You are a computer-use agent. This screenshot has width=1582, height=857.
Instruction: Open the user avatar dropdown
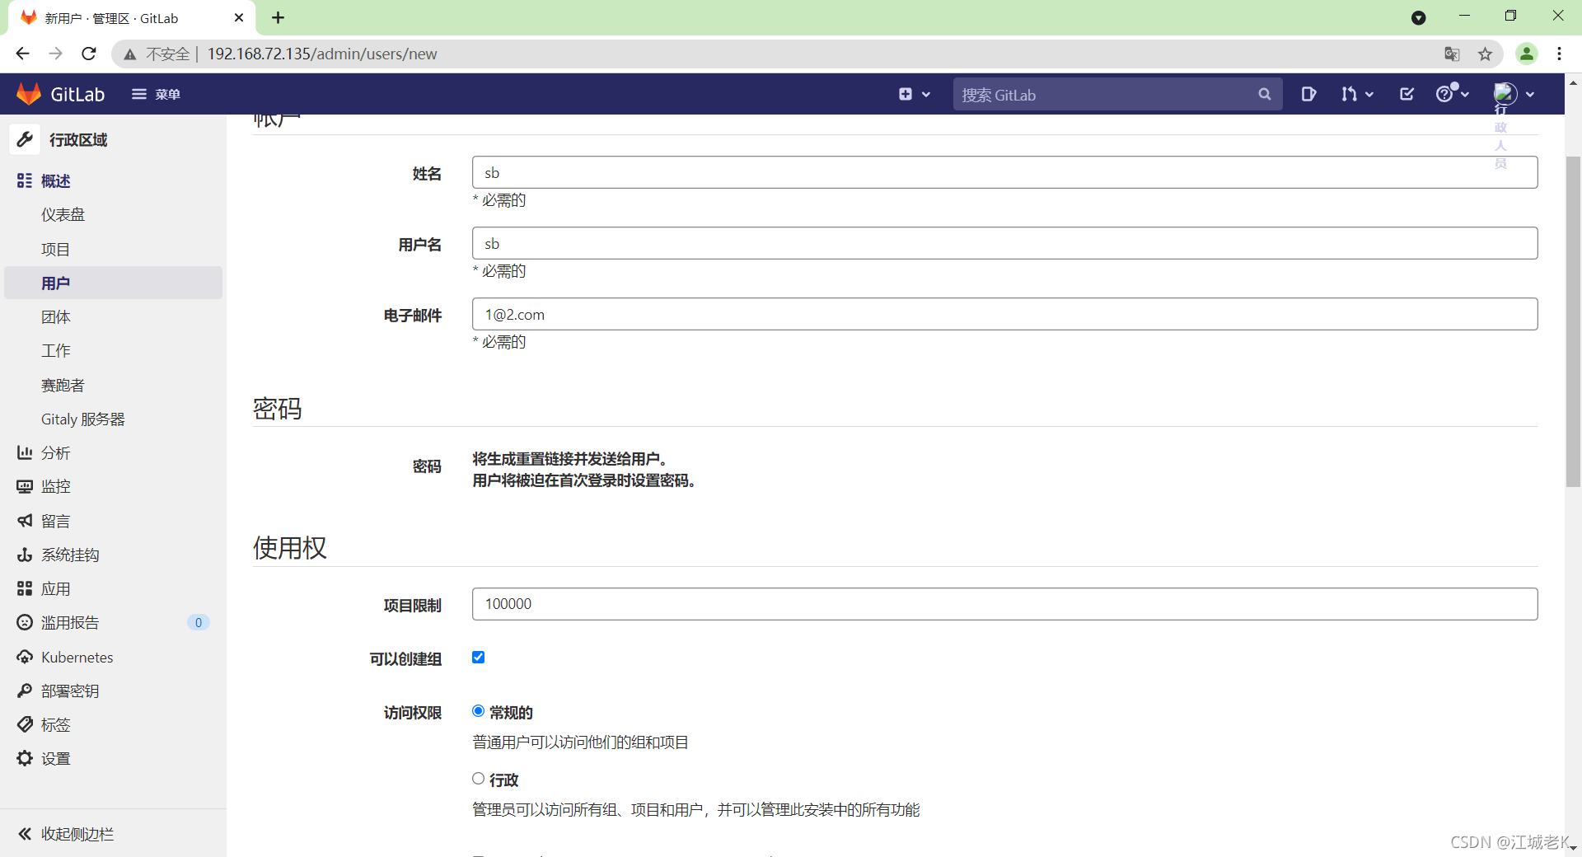click(x=1514, y=94)
